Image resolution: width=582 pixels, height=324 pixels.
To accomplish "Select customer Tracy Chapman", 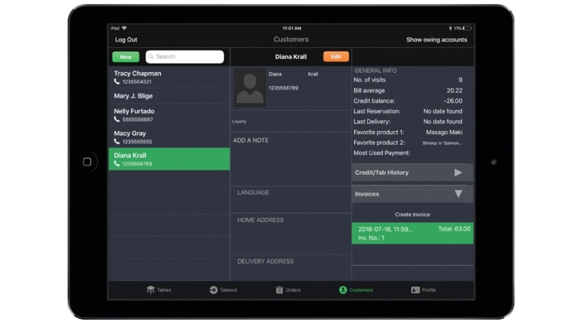I will pyautogui.click(x=170, y=77).
